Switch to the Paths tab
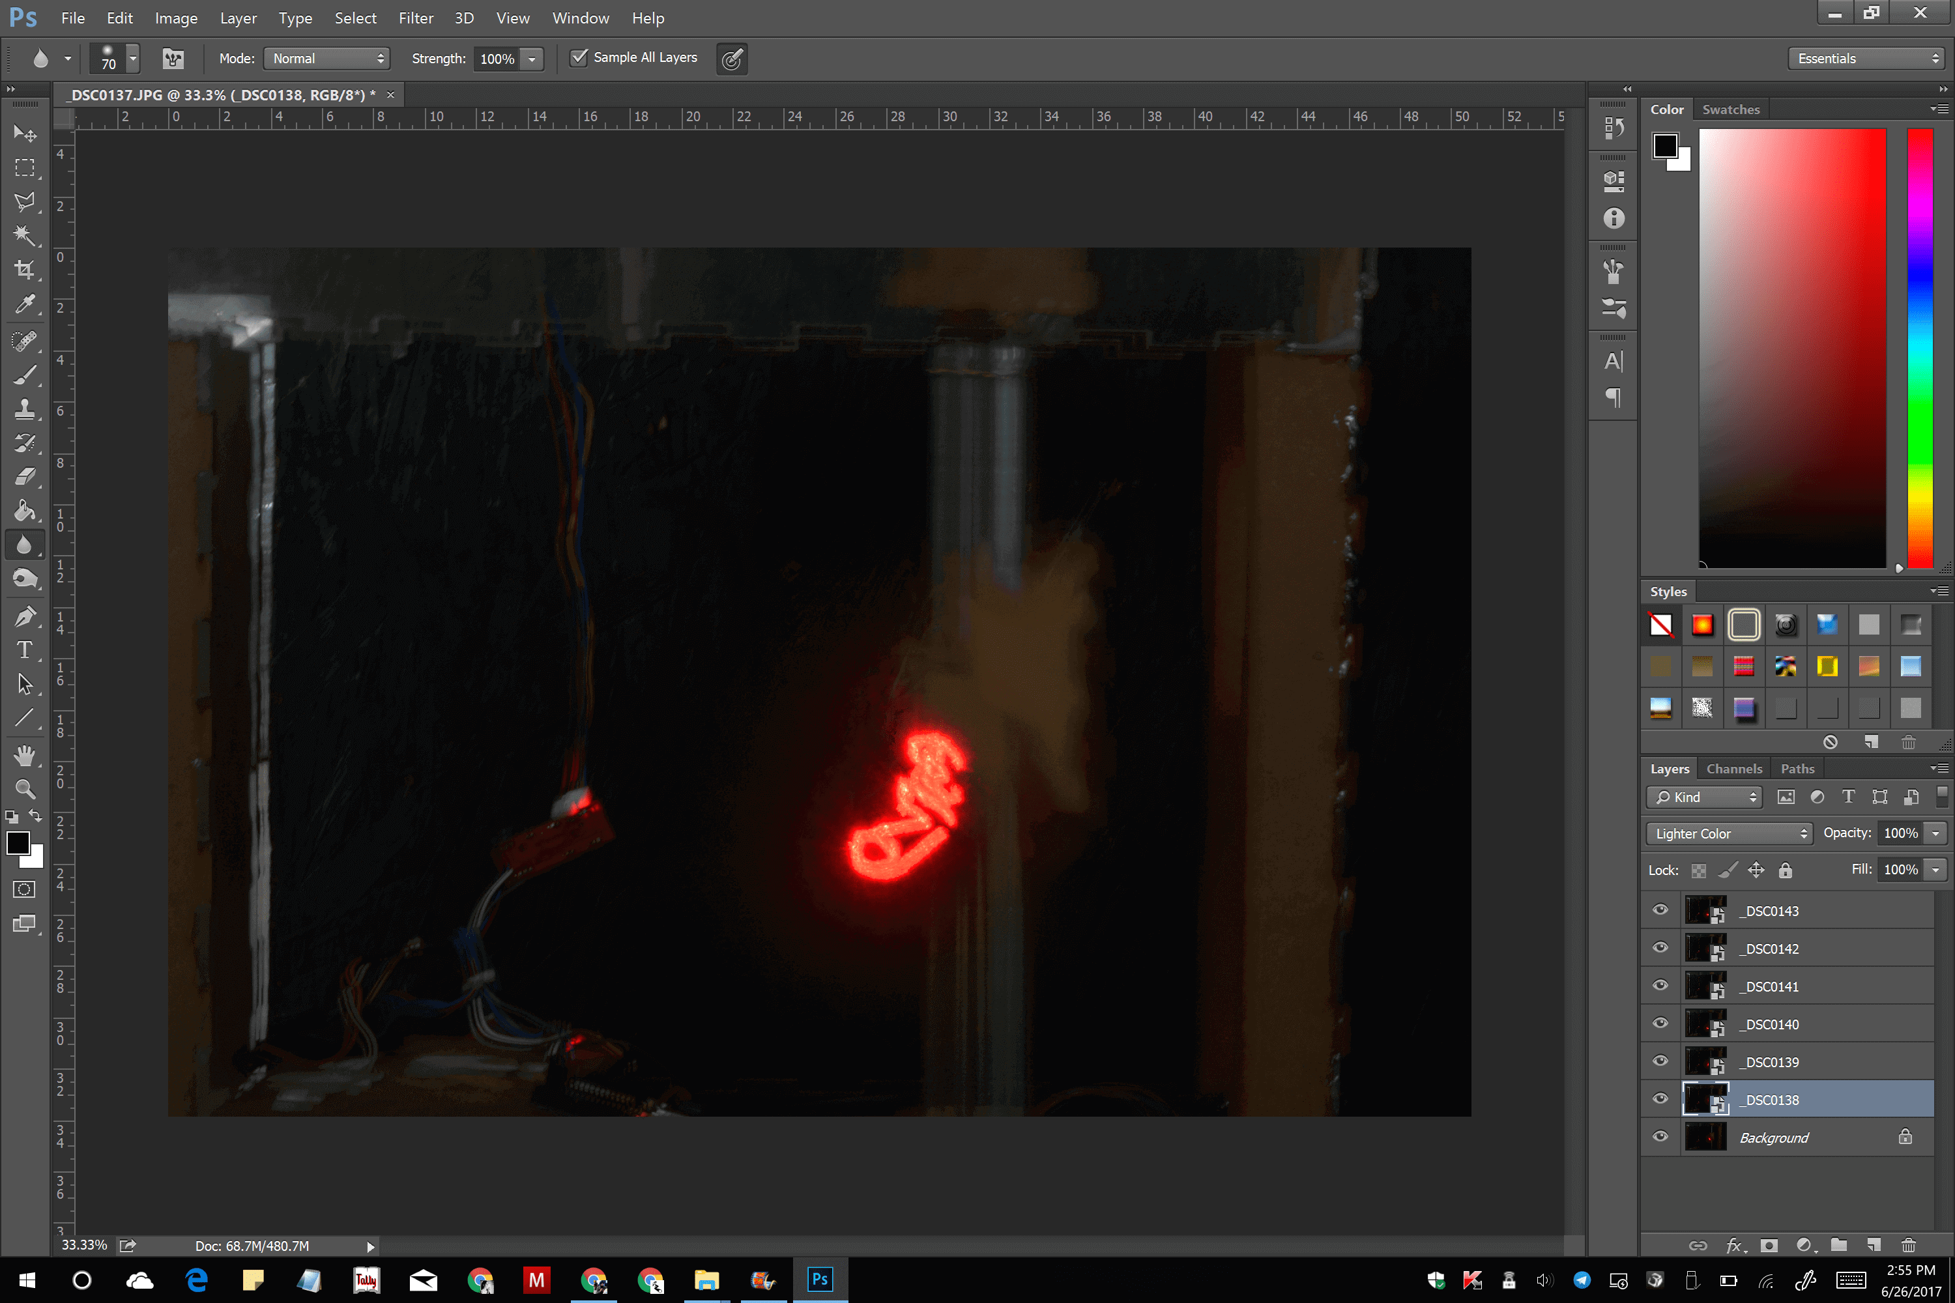 tap(1797, 769)
